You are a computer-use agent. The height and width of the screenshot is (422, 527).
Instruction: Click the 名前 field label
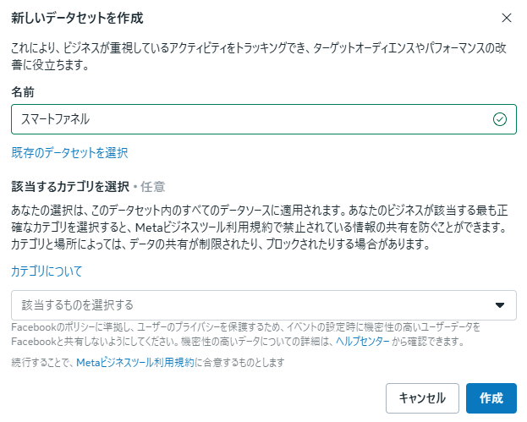pyautogui.click(x=23, y=90)
